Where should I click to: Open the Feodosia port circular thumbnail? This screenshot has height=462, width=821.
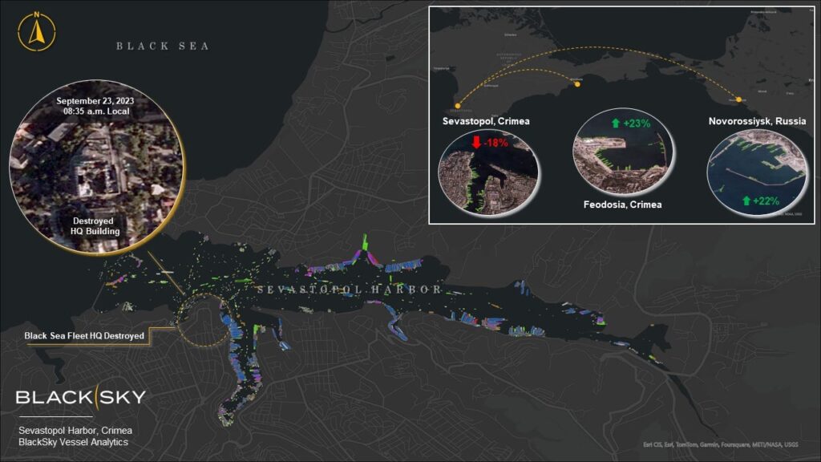tap(623, 152)
